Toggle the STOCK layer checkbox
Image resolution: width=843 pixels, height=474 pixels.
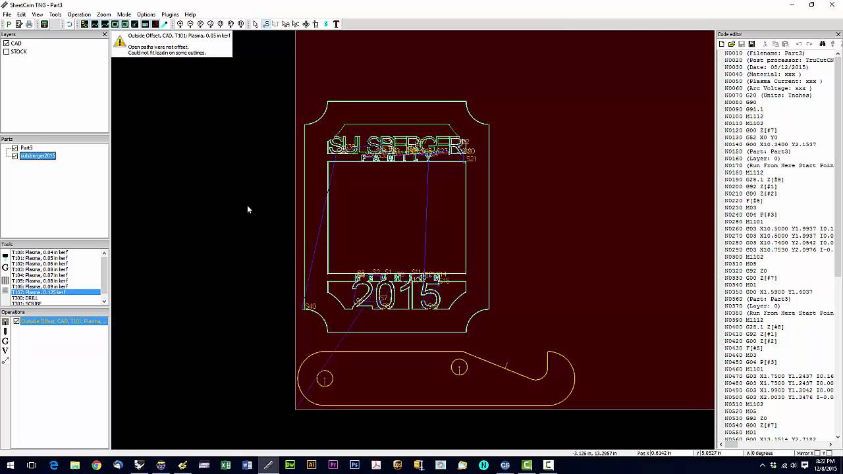pos(6,51)
